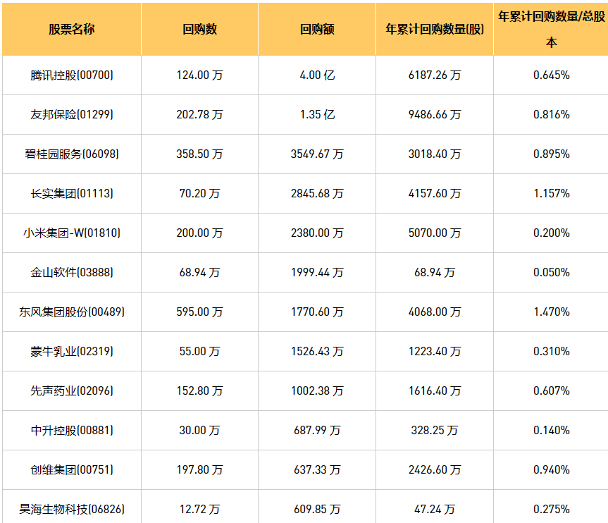Select the 回购额 column header
This screenshot has height=523, width=608.
[x=317, y=29]
